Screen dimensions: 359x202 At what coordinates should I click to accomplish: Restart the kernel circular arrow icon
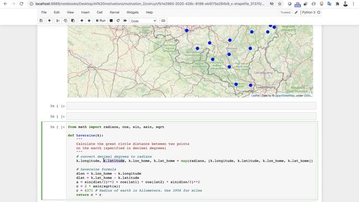pyautogui.click(x=118, y=21)
